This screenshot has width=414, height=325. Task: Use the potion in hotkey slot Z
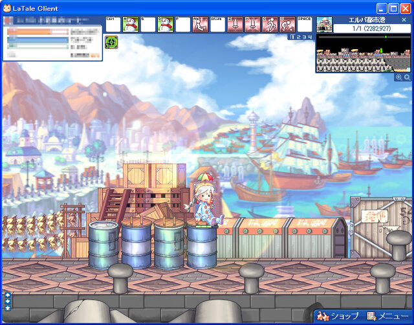tap(235, 25)
